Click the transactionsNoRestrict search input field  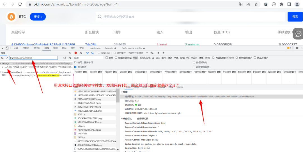[x=34, y=58]
